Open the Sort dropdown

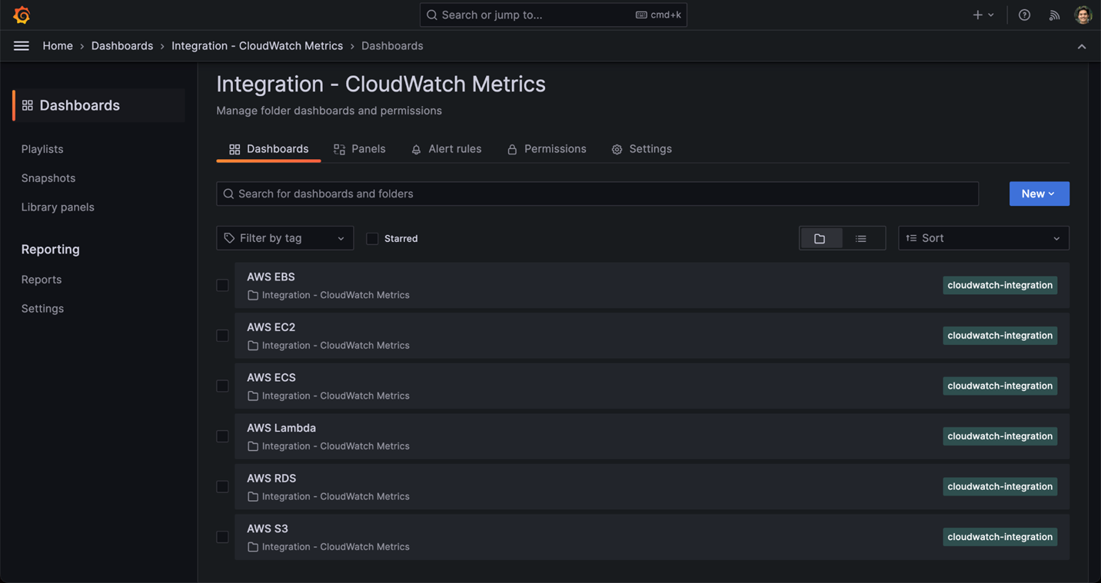pyautogui.click(x=983, y=238)
